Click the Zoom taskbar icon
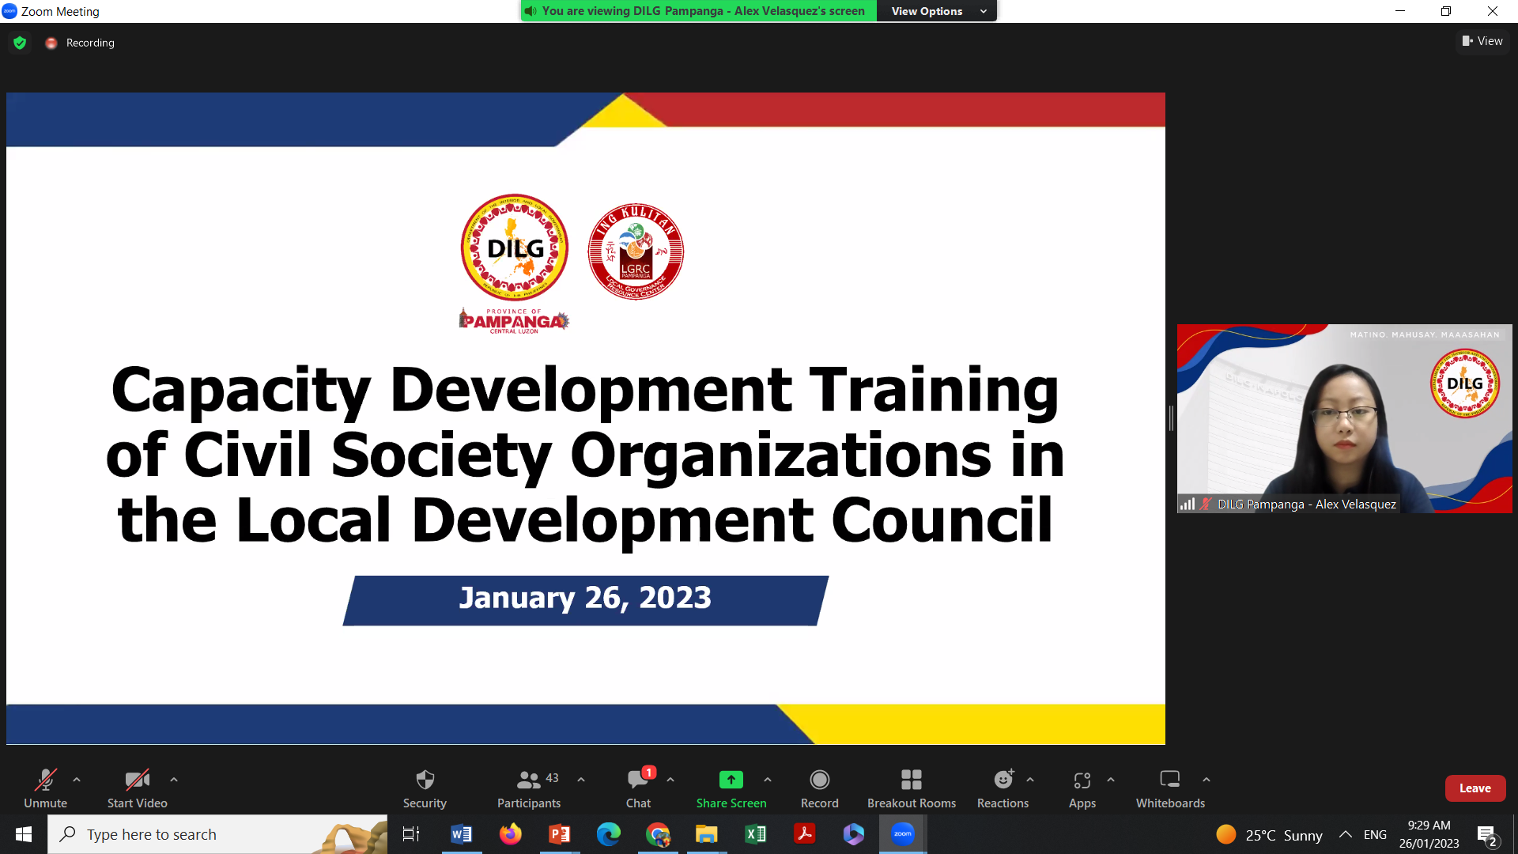 902,834
